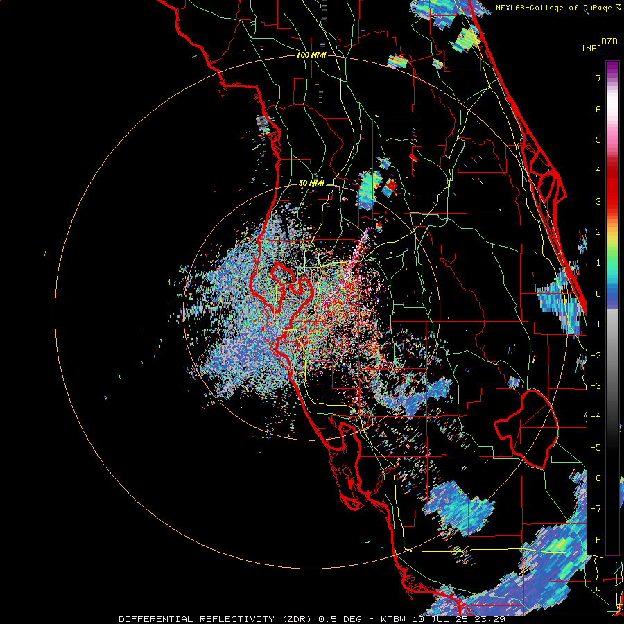Image resolution: width=624 pixels, height=624 pixels.
Task: Click the -1 value on the color scale
Action: (596, 324)
